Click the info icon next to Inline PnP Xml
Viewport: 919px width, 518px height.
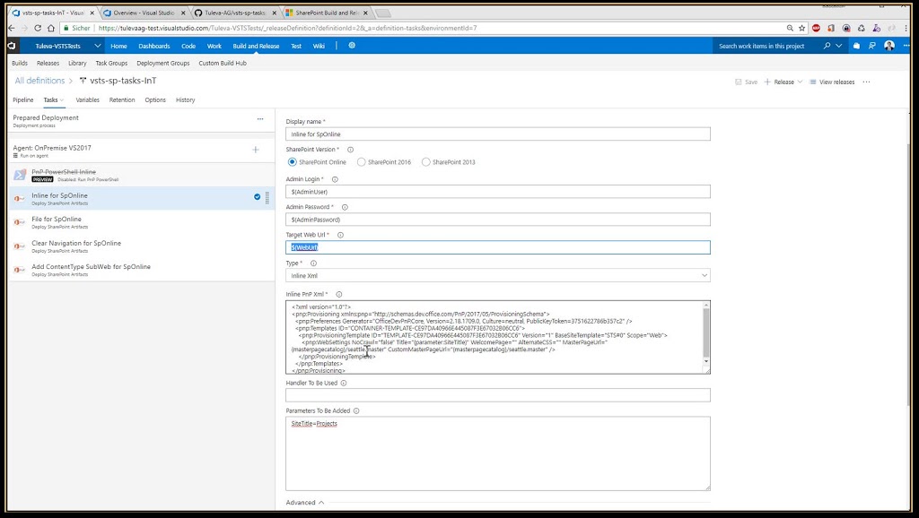(338, 295)
